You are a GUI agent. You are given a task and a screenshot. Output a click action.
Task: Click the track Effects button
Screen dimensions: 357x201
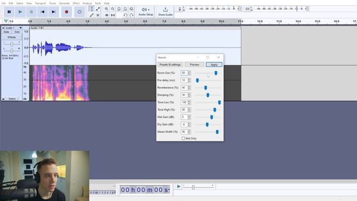[x=12, y=37]
